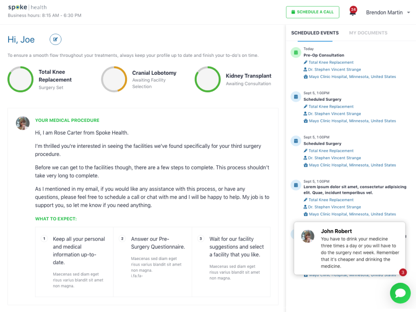Click the blue calendar icon for Scheduled Surgery
Image resolution: width=416 pixels, height=312 pixels.
(x=295, y=97)
